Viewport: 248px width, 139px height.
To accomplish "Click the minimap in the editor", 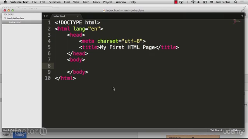I will point(237,21).
